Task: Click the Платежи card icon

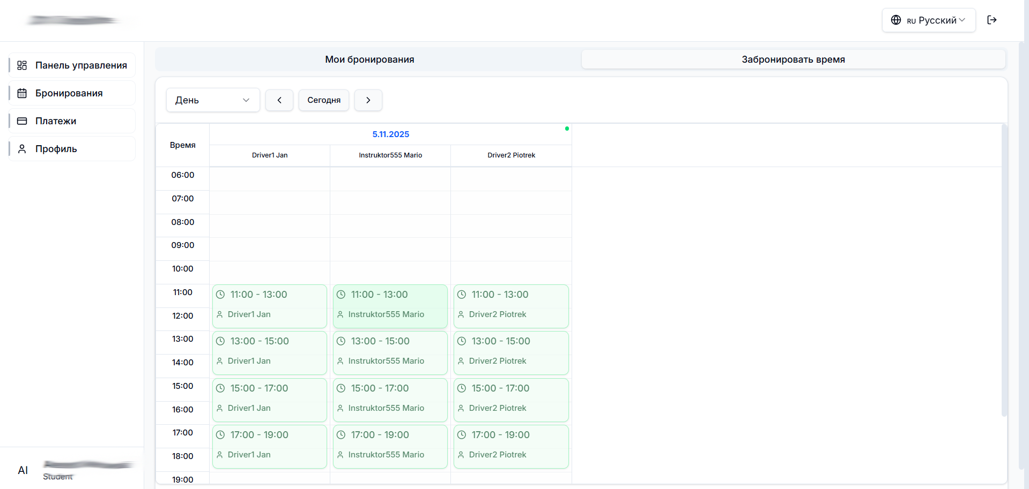Action: pos(22,121)
